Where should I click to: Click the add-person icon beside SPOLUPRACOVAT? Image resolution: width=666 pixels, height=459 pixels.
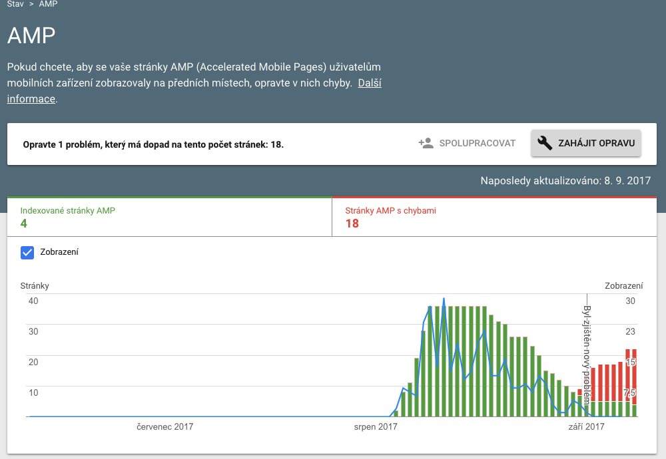(x=426, y=144)
